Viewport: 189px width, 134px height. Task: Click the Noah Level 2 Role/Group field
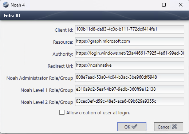tap(130, 102)
